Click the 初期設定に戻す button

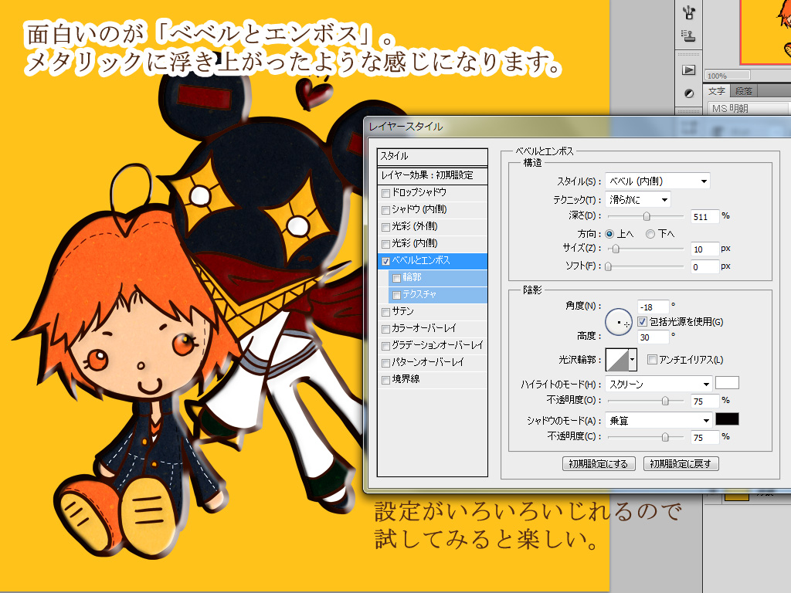pos(681,464)
